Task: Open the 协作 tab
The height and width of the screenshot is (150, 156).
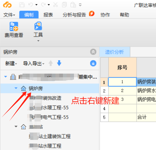Action: (105, 15)
